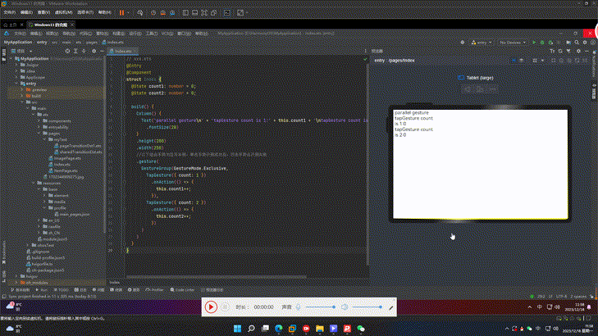The width and height of the screenshot is (598, 336).
Task: Open IDE settings gear in top toolbar
Action: 585,43
